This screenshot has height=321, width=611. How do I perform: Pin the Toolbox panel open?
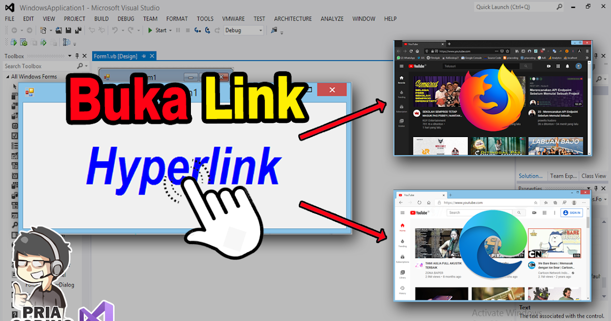(x=77, y=56)
